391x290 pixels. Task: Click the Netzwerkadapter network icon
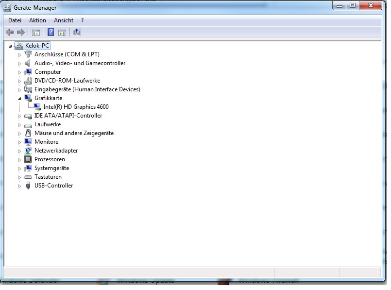pos(28,151)
